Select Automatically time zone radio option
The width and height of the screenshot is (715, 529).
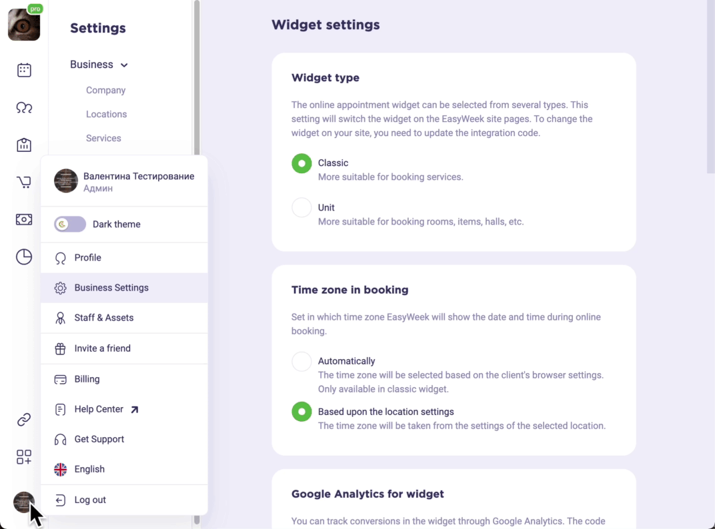(301, 361)
